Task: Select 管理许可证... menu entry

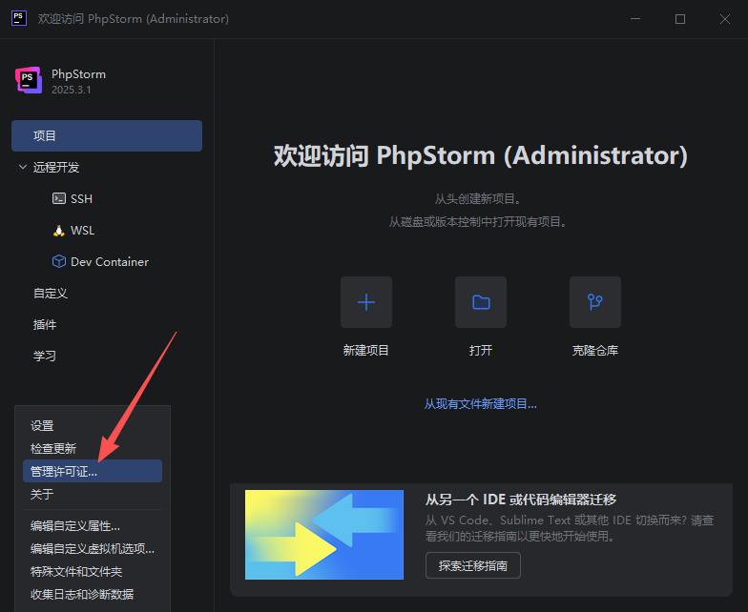Action: click(93, 471)
